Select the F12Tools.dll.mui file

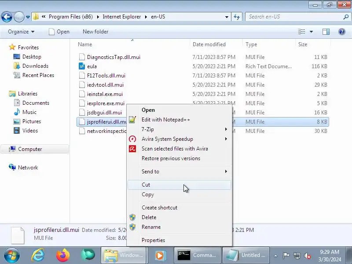(106, 75)
